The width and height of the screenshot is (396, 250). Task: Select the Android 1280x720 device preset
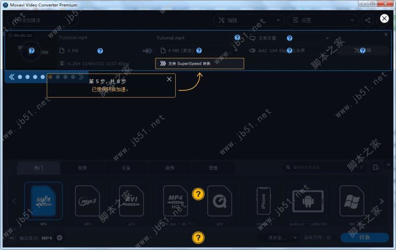coord(308,201)
